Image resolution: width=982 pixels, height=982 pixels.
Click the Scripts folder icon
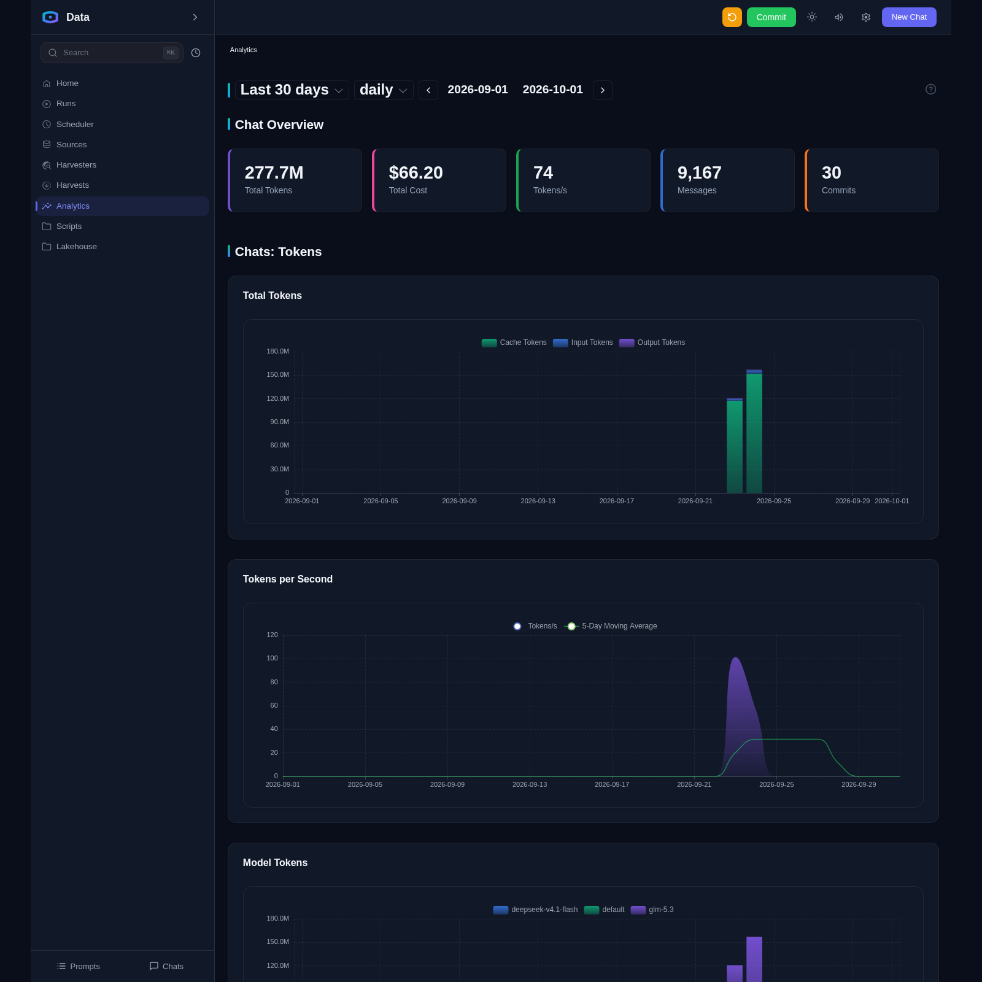(x=47, y=226)
